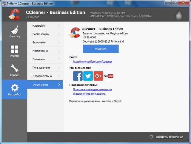Open the Twitter social icon

click(x=88, y=76)
